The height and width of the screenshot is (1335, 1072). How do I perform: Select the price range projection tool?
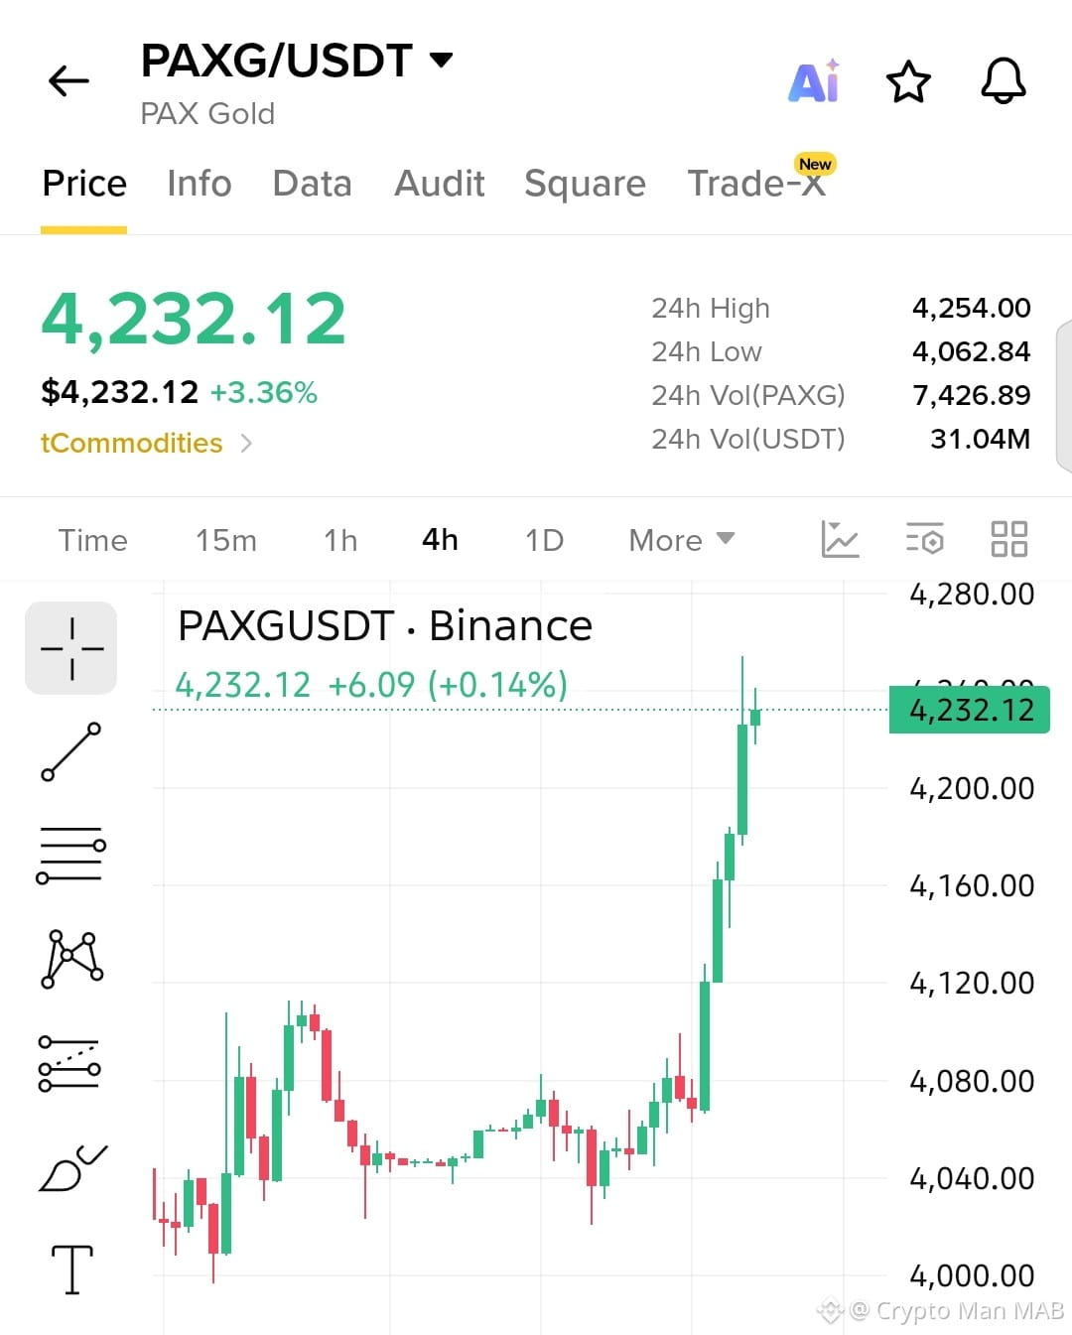tap(69, 1064)
